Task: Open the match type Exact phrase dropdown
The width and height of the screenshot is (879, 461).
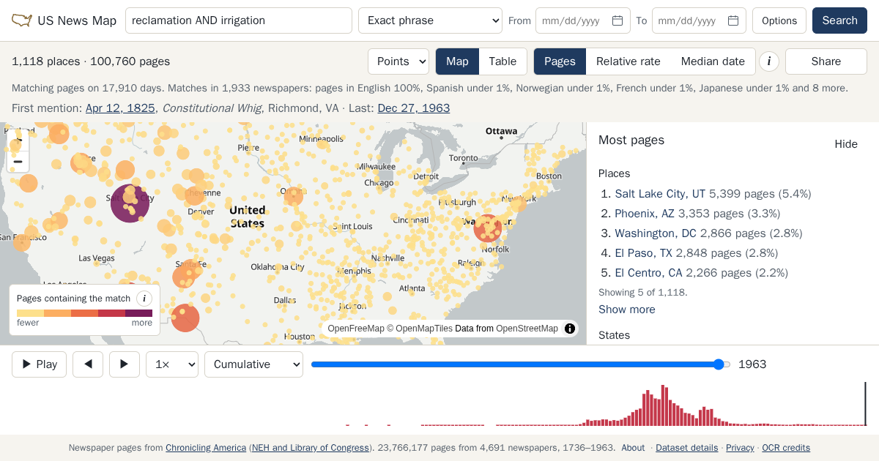Action: click(x=430, y=20)
